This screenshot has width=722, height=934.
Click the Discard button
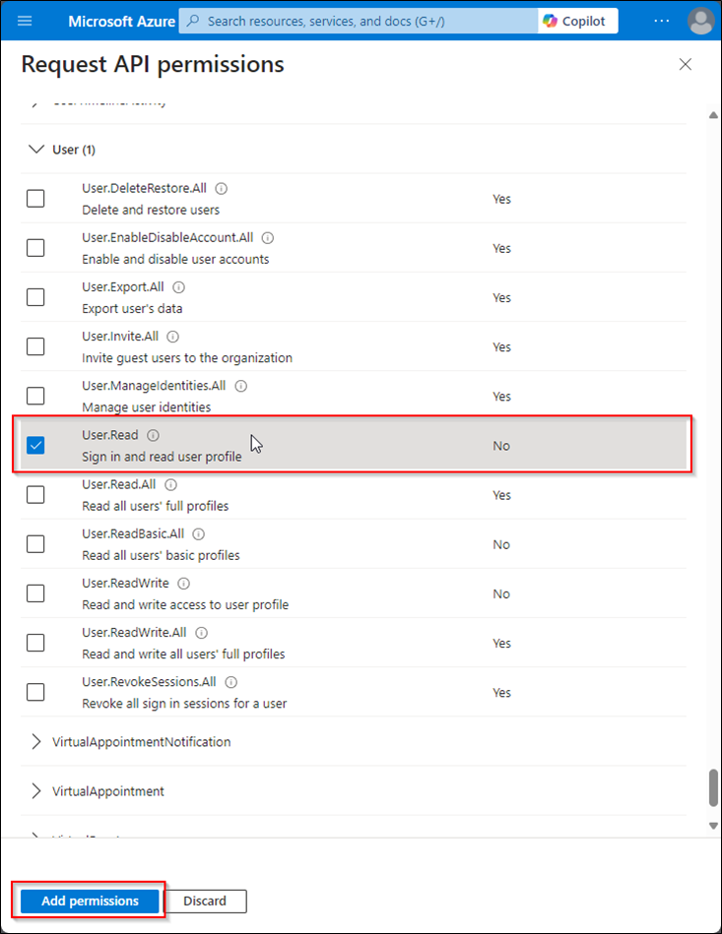coord(205,902)
